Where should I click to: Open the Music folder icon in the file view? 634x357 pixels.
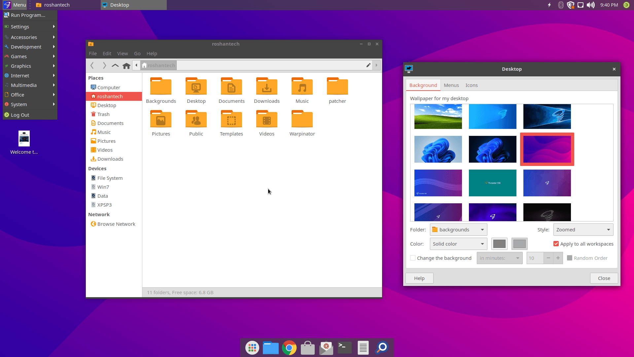tap(302, 87)
